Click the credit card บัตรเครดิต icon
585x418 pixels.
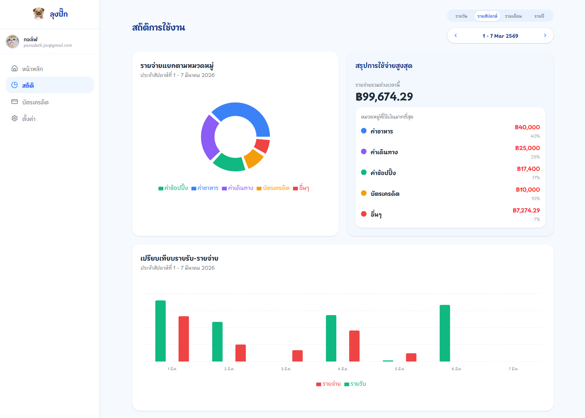(x=15, y=102)
